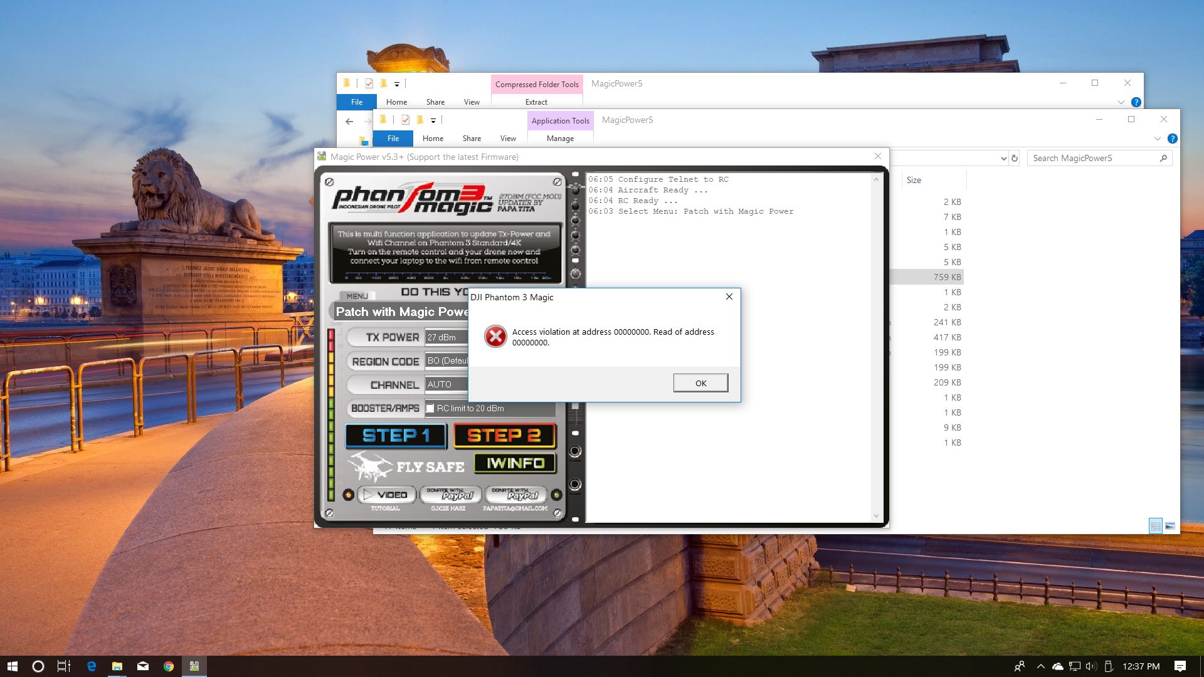This screenshot has width=1204, height=677.
Task: Select the 759 KB file row
Action: pyautogui.click(x=927, y=276)
